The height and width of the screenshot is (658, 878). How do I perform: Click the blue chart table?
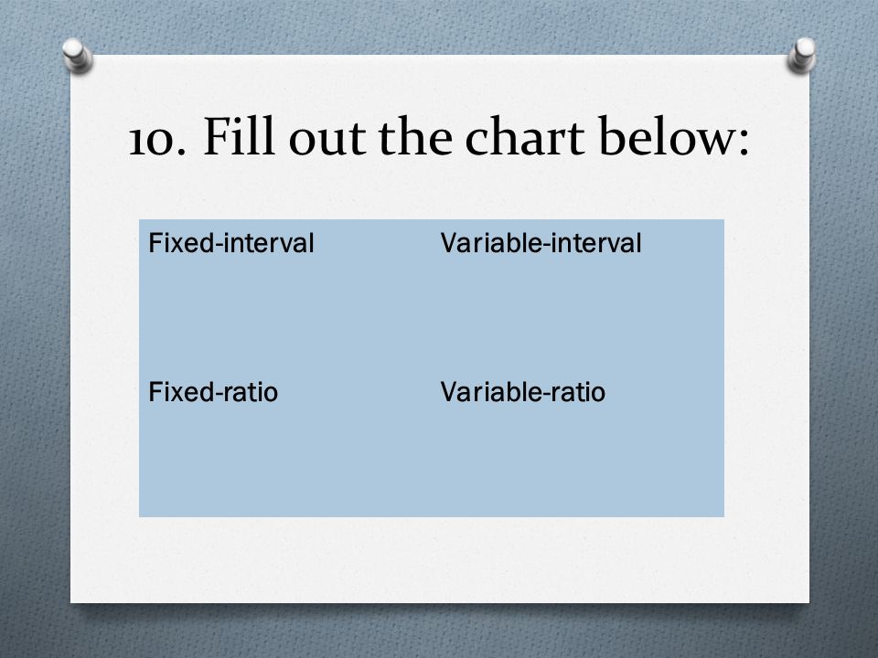(432, 368)
